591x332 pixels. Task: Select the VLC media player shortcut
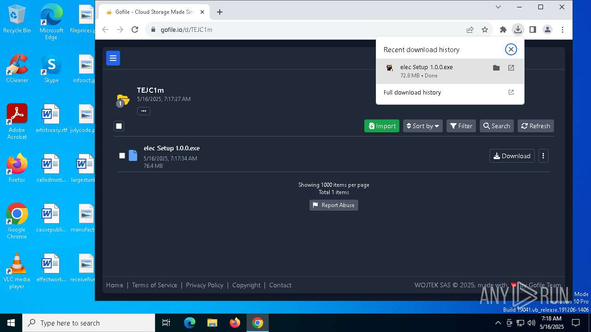[x=17, y=271]
